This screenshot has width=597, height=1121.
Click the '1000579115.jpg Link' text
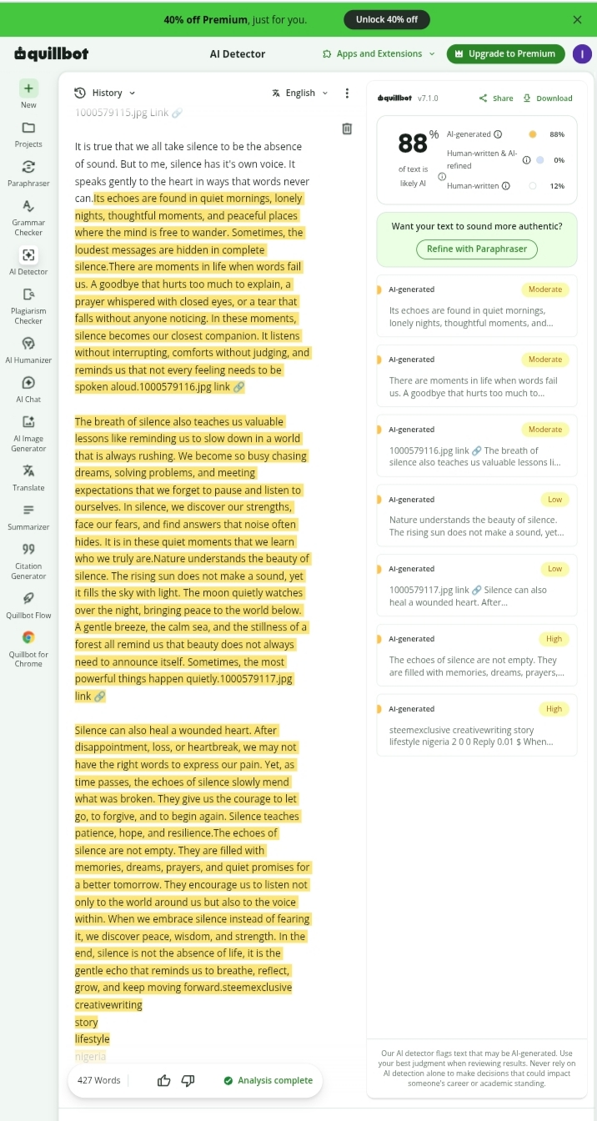click(128, 113)
